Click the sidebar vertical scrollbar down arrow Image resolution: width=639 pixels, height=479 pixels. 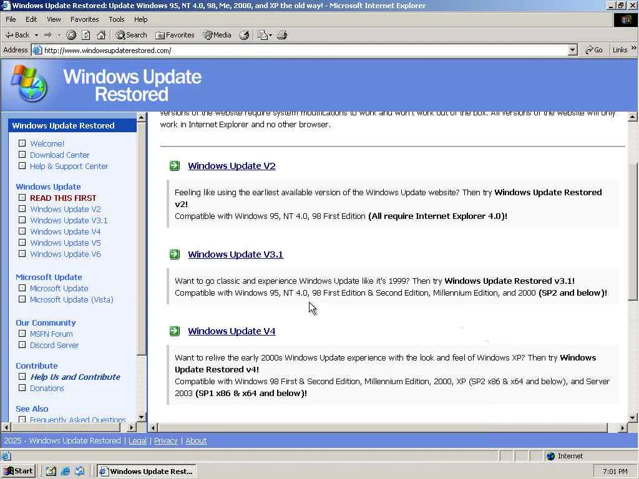point(142,417)
